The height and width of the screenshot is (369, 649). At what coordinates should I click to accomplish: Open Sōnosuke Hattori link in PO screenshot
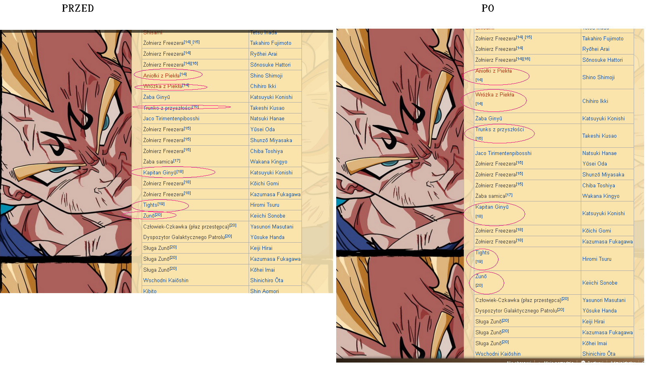click(602, 60)
